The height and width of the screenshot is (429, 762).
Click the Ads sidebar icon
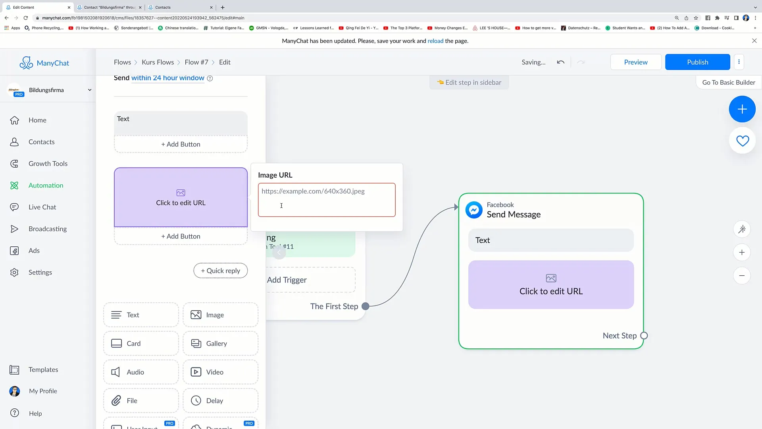pos(14,251)
